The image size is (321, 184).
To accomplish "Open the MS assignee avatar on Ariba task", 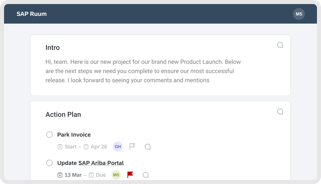I will [x=116, y=175].
